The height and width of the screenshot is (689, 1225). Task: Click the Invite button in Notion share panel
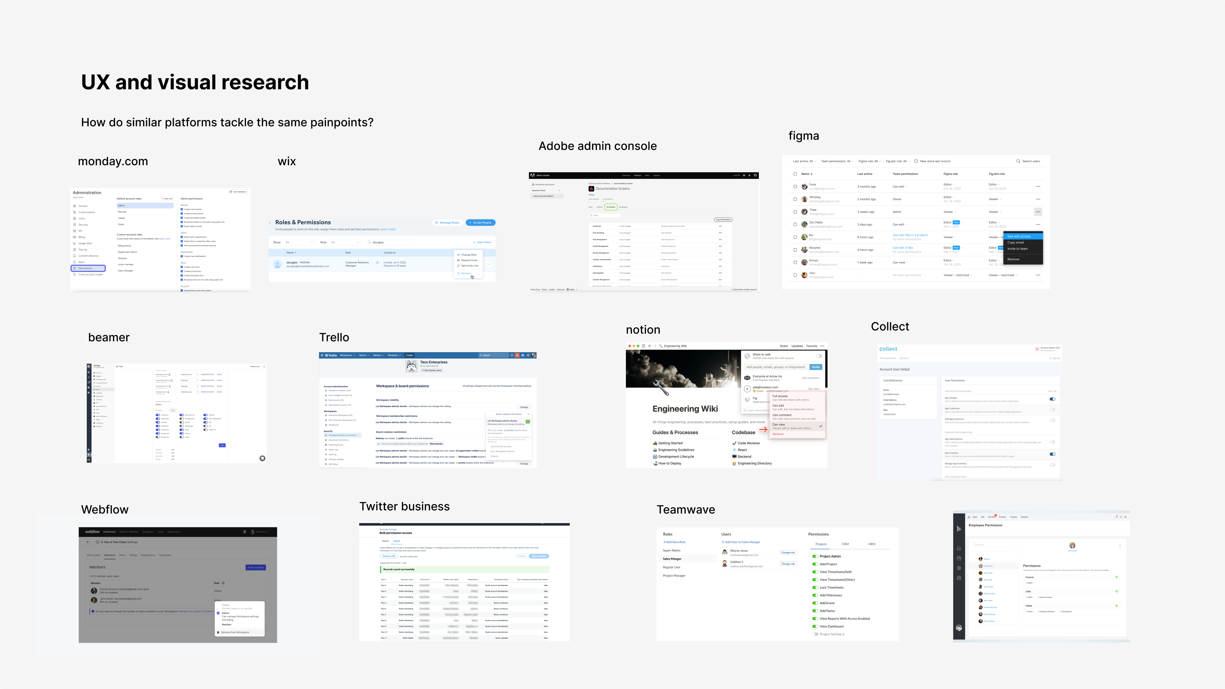point(816,367)
